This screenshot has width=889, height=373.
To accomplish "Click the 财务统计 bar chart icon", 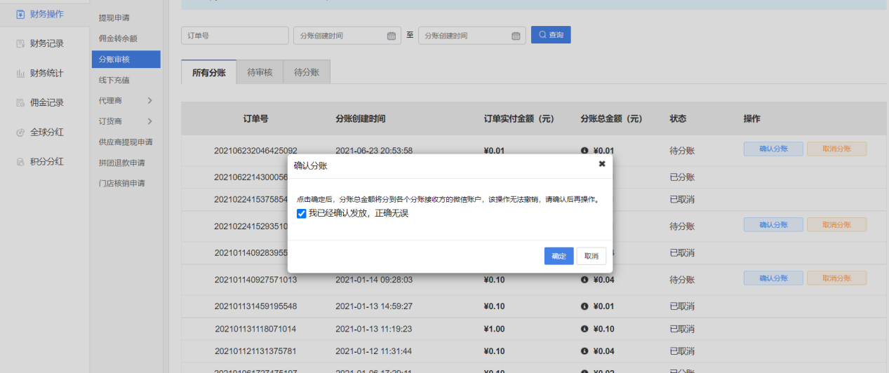I will tap(21, 73).
